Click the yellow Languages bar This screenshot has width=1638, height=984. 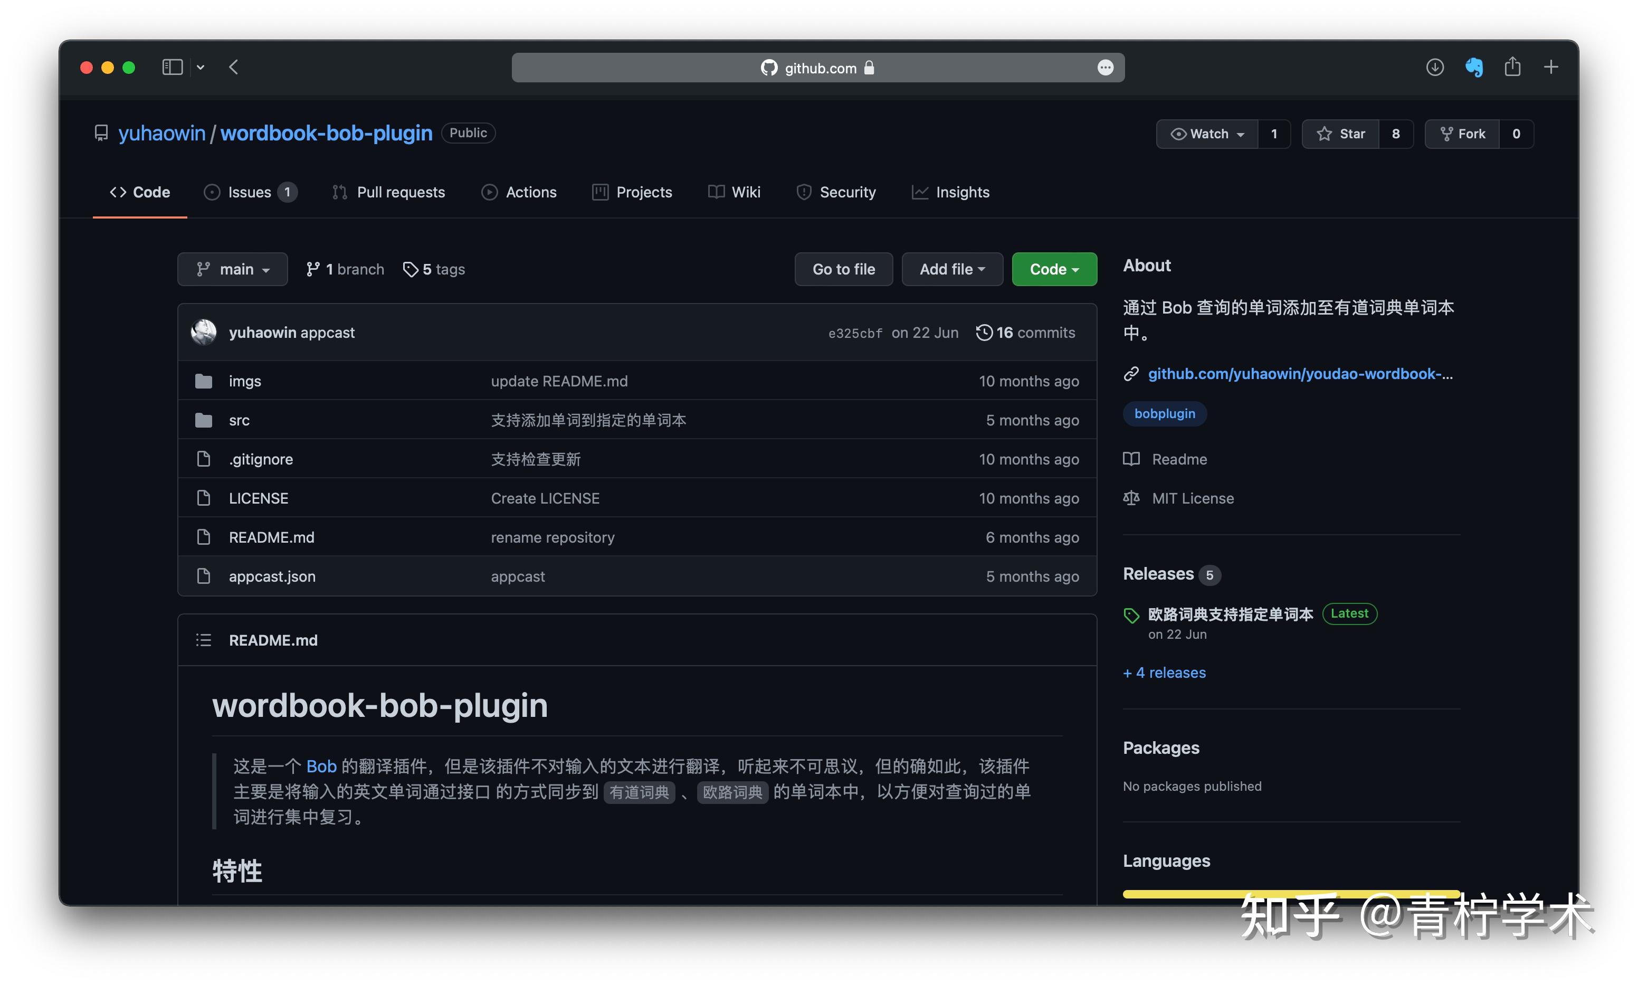pyautogui.click(x=1291, y=893)
